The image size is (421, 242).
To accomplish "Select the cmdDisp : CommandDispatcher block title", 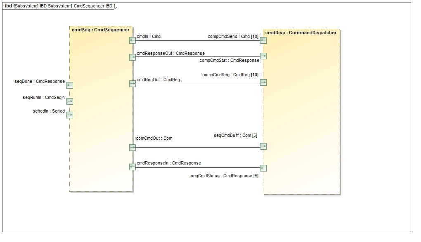I will pyautogui.click(x=301, y=33).
